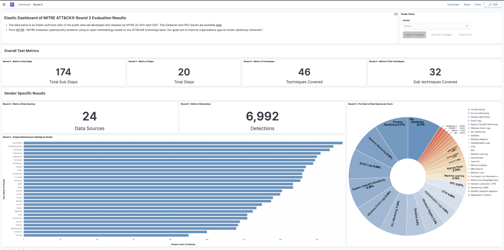Open the MITRE link in description
Screen dimensions: 504x250
pos(20,30)
